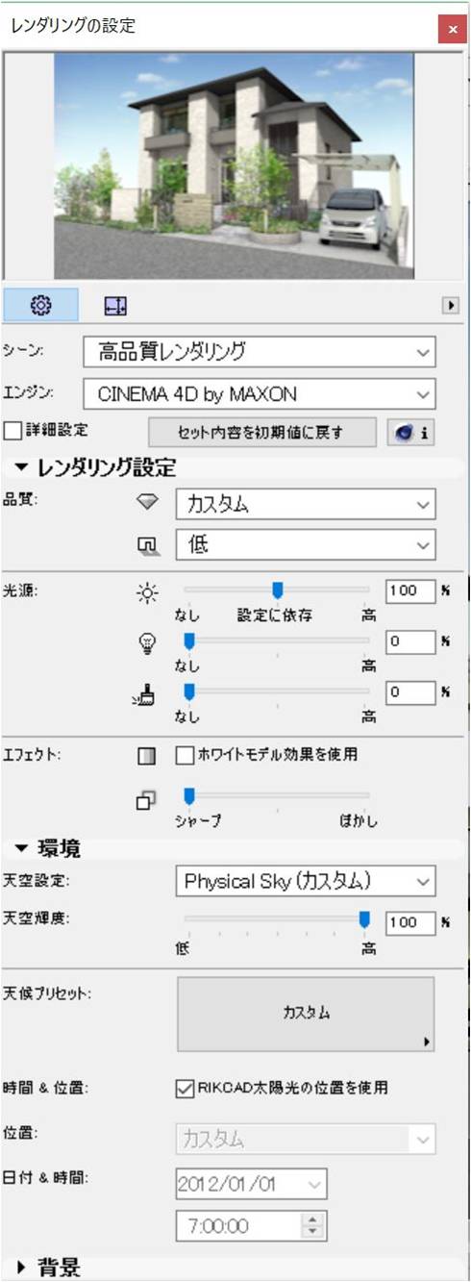Click the 天空輝度 slider handle
471x1282 pixels.
tap(364, 920)
